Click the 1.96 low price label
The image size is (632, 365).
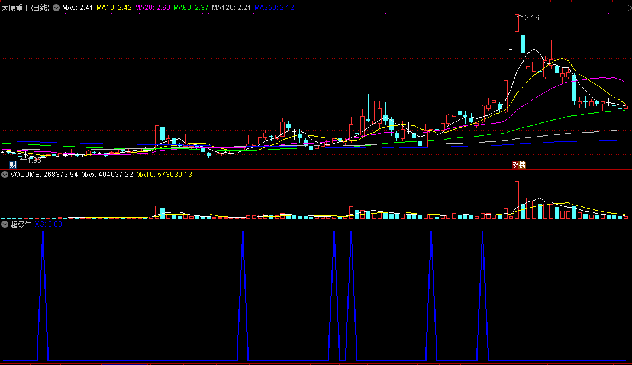(x=34, y=160)
